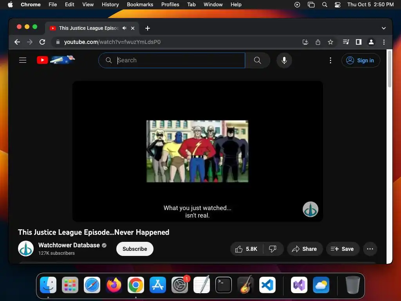Open System Settings from the Dock
The height and width of the screenshot is (301, 401).
[180, 285]
